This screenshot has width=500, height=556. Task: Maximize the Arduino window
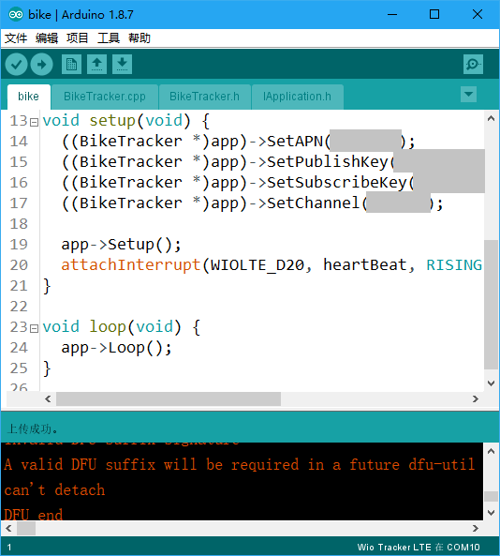pyautogui.click(x=434, y=15)
